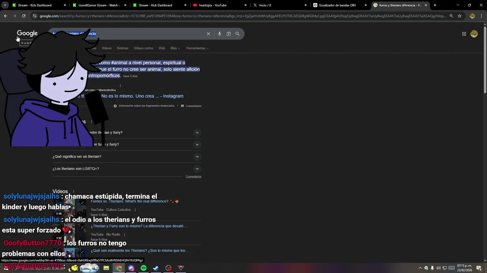Open the Más filter dropdown
Image resolution: width=487 pixels, height=273 pixels.
point(175,48)
